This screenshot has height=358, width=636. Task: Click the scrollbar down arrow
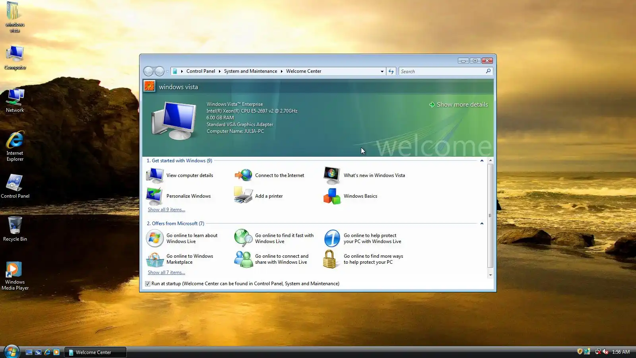coord(490,275)
